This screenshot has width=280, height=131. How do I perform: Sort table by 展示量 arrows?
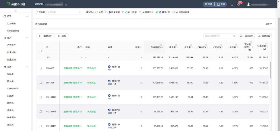(x=177, y=47)
